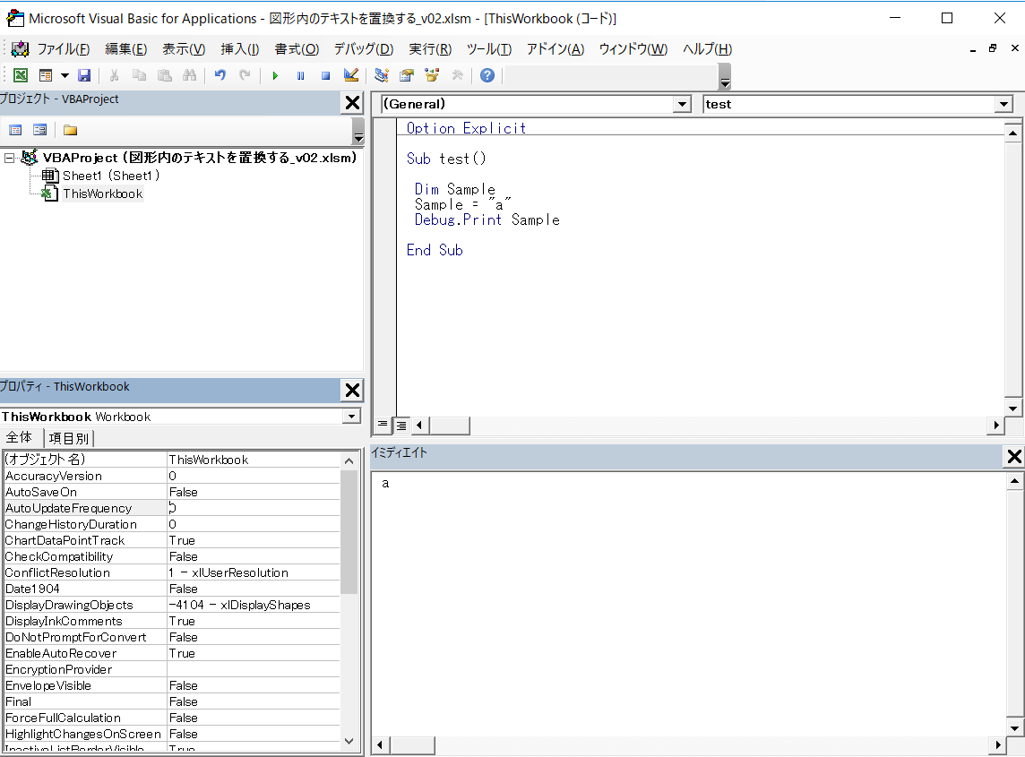Switch to the 項目別 tab
The height and width of the screenshot is (757, 1025).
tap(69, 438)
